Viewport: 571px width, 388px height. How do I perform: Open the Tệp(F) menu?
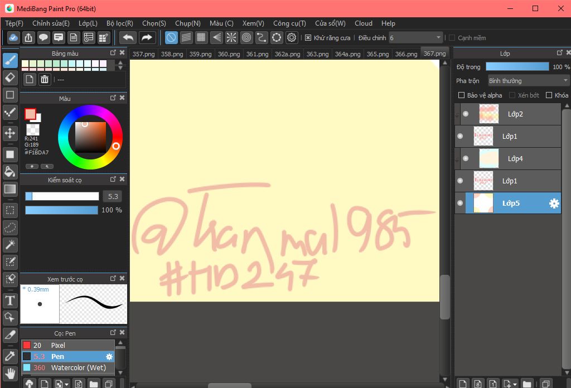tap(14, 23)
